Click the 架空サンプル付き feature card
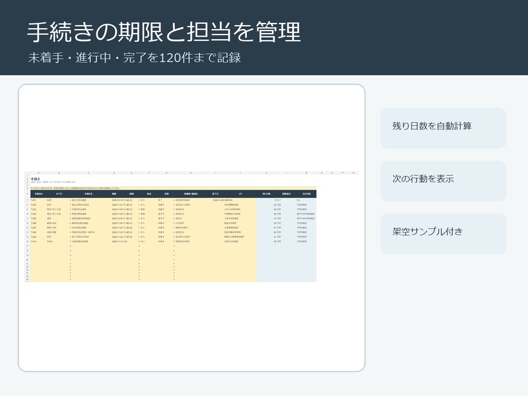 click(443, 234)
